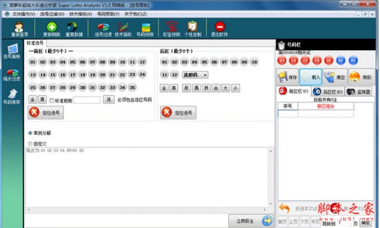This screenshot has width=380, height=228.
Task: Switch to the 标准选号 tab
Action: point(35,43)
